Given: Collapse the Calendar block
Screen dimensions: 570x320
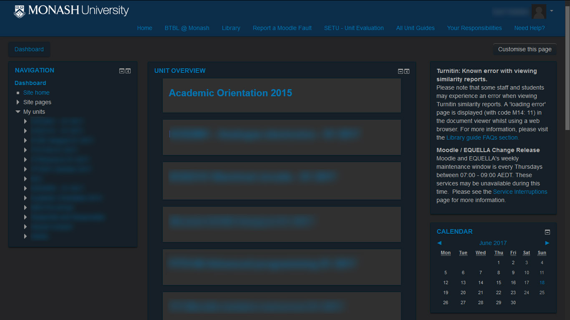Looking at the screenshot, I should (x=547, y=232).
